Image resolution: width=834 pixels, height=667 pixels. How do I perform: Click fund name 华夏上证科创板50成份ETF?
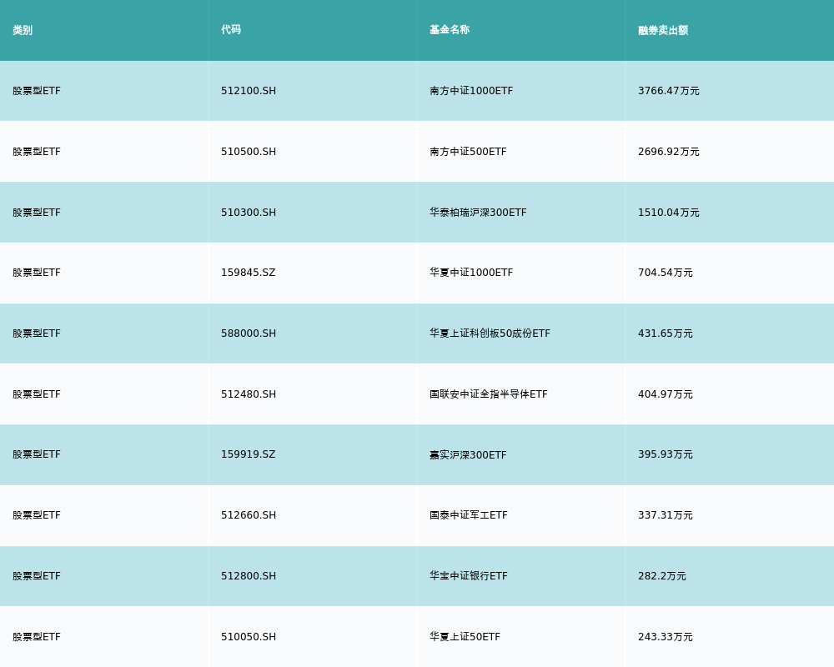click(490, 333)
